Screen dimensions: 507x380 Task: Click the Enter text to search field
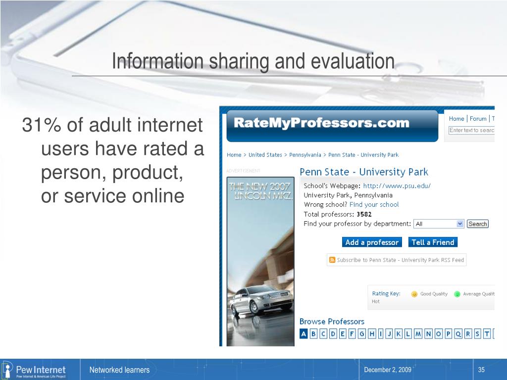pos(471,130)
